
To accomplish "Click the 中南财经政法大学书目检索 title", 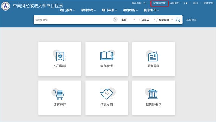I will 38,6.
